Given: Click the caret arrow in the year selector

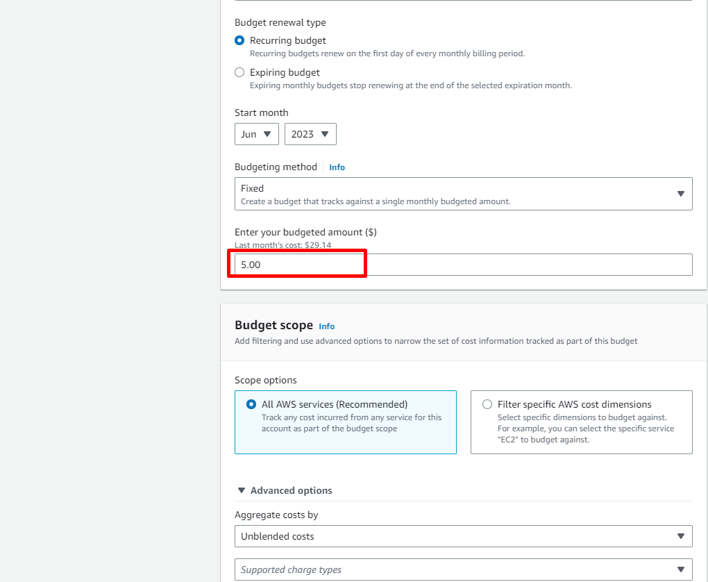Looking at the screenshot, I should pos(325,134).
